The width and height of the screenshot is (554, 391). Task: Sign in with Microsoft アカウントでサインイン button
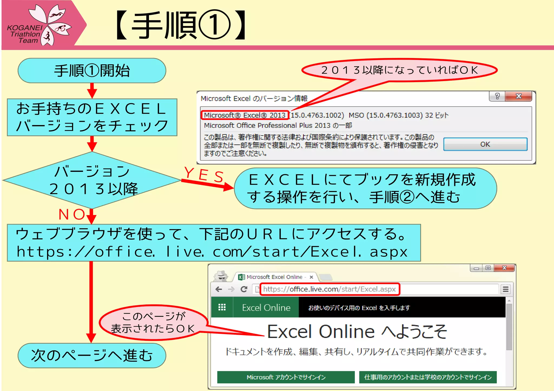coord(286,377)
